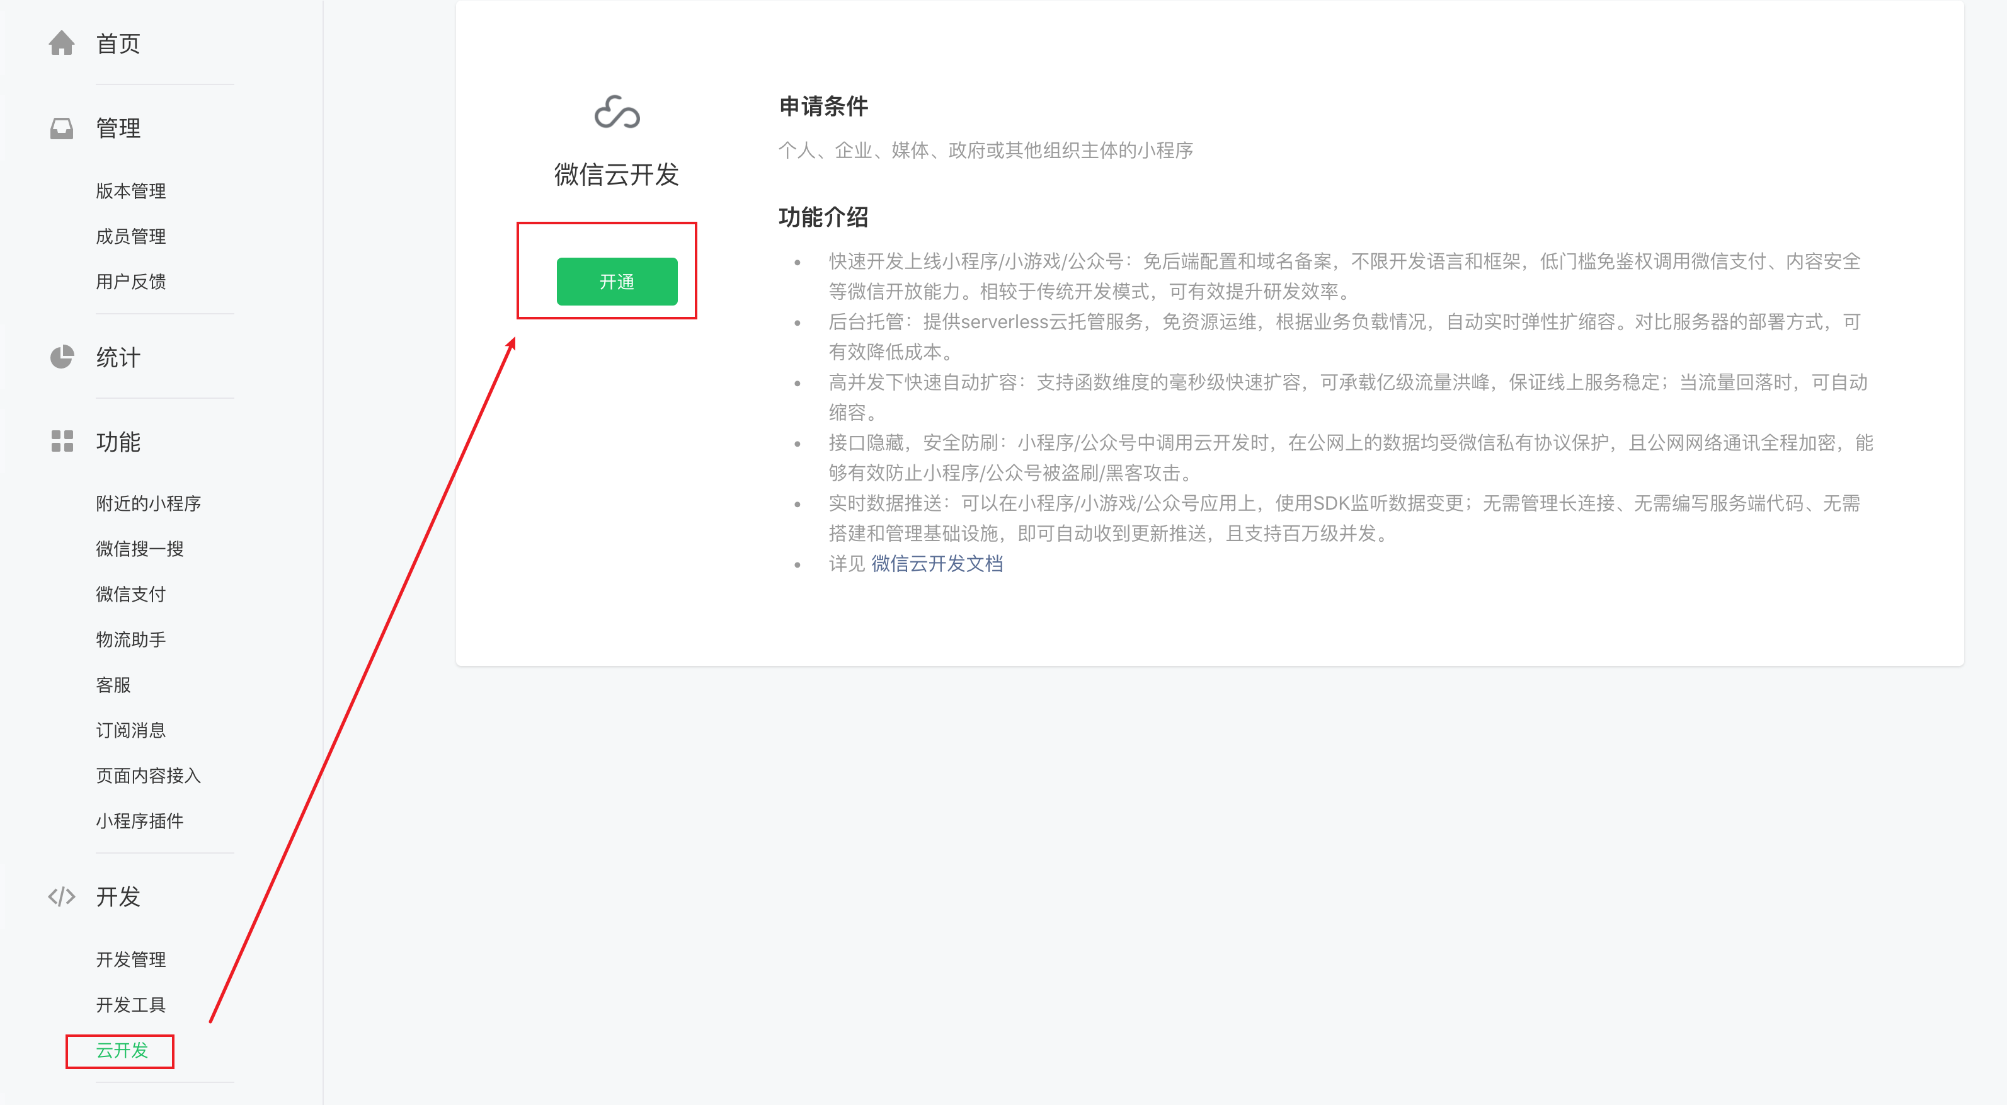This screenshot has height=1105, width=2007.
Task: Click the bullet starting '快速开发上线小程序'
Action: pos(1345,276)
